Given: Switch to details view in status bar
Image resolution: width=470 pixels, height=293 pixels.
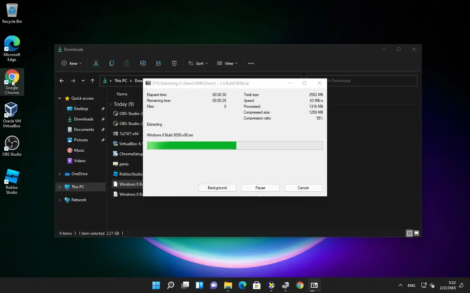Looking at the screenshot, I should (x=409, y=233).
